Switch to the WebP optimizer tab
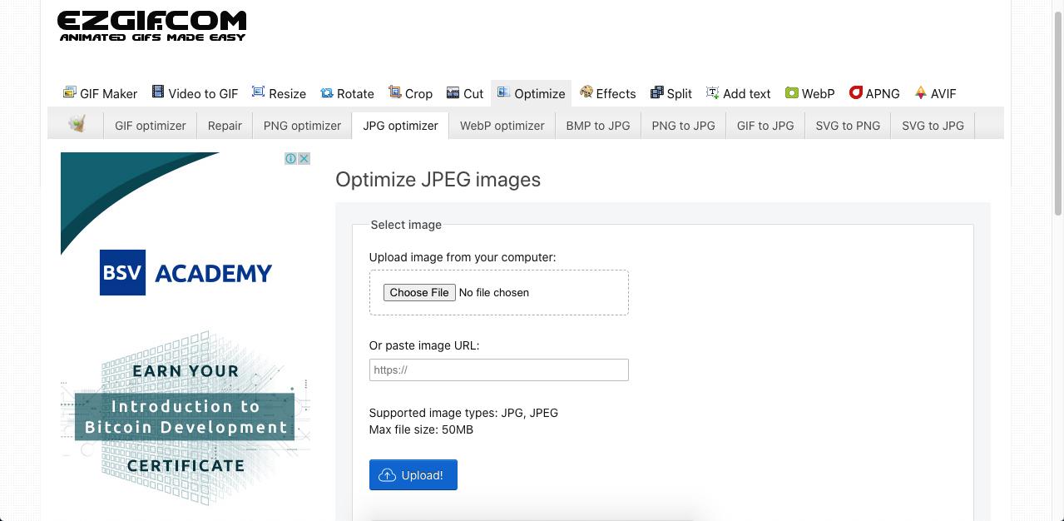Viewport: 1064px width, 521px height. [x=502, y=126]
